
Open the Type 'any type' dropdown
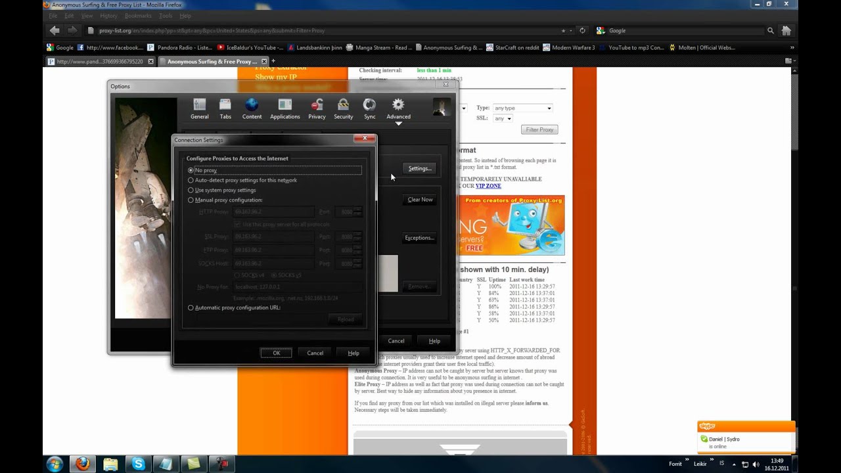pyautogui.click(x=522, y=108)
